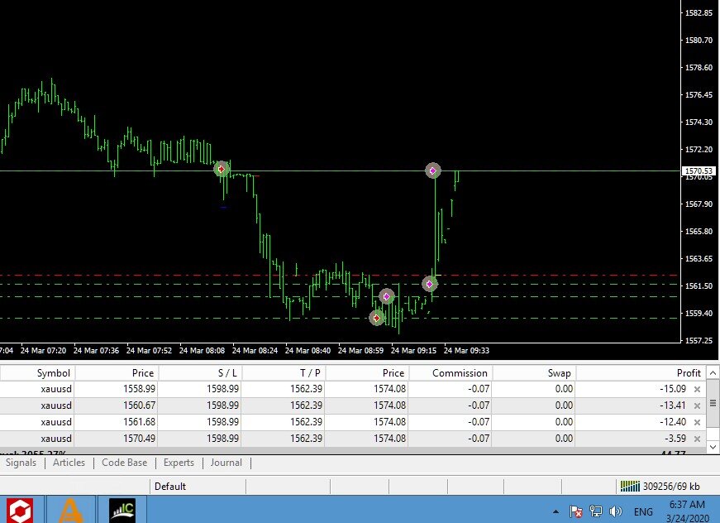Click the magenta trade marker on the 1570.53 line
This screenshot has height=523, width=720.
[x=432, y=170]
